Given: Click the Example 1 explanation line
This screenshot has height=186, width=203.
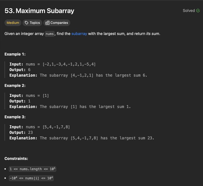Looking at the screenshot, I should coord(78,75).
